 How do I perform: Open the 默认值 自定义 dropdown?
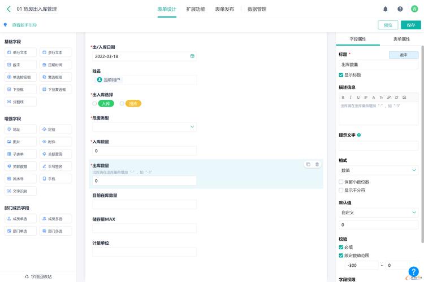click(x=378, y=213)
